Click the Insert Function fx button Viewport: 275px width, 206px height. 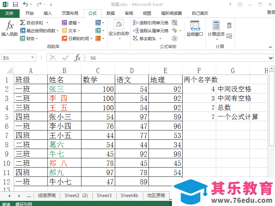(x=10, y=28)
